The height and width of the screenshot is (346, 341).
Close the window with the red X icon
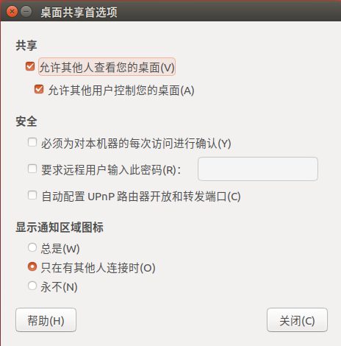point(12,12)
